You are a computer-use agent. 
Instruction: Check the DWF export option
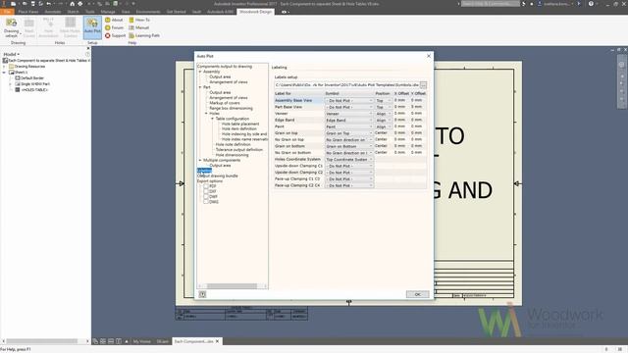point(206,197)
